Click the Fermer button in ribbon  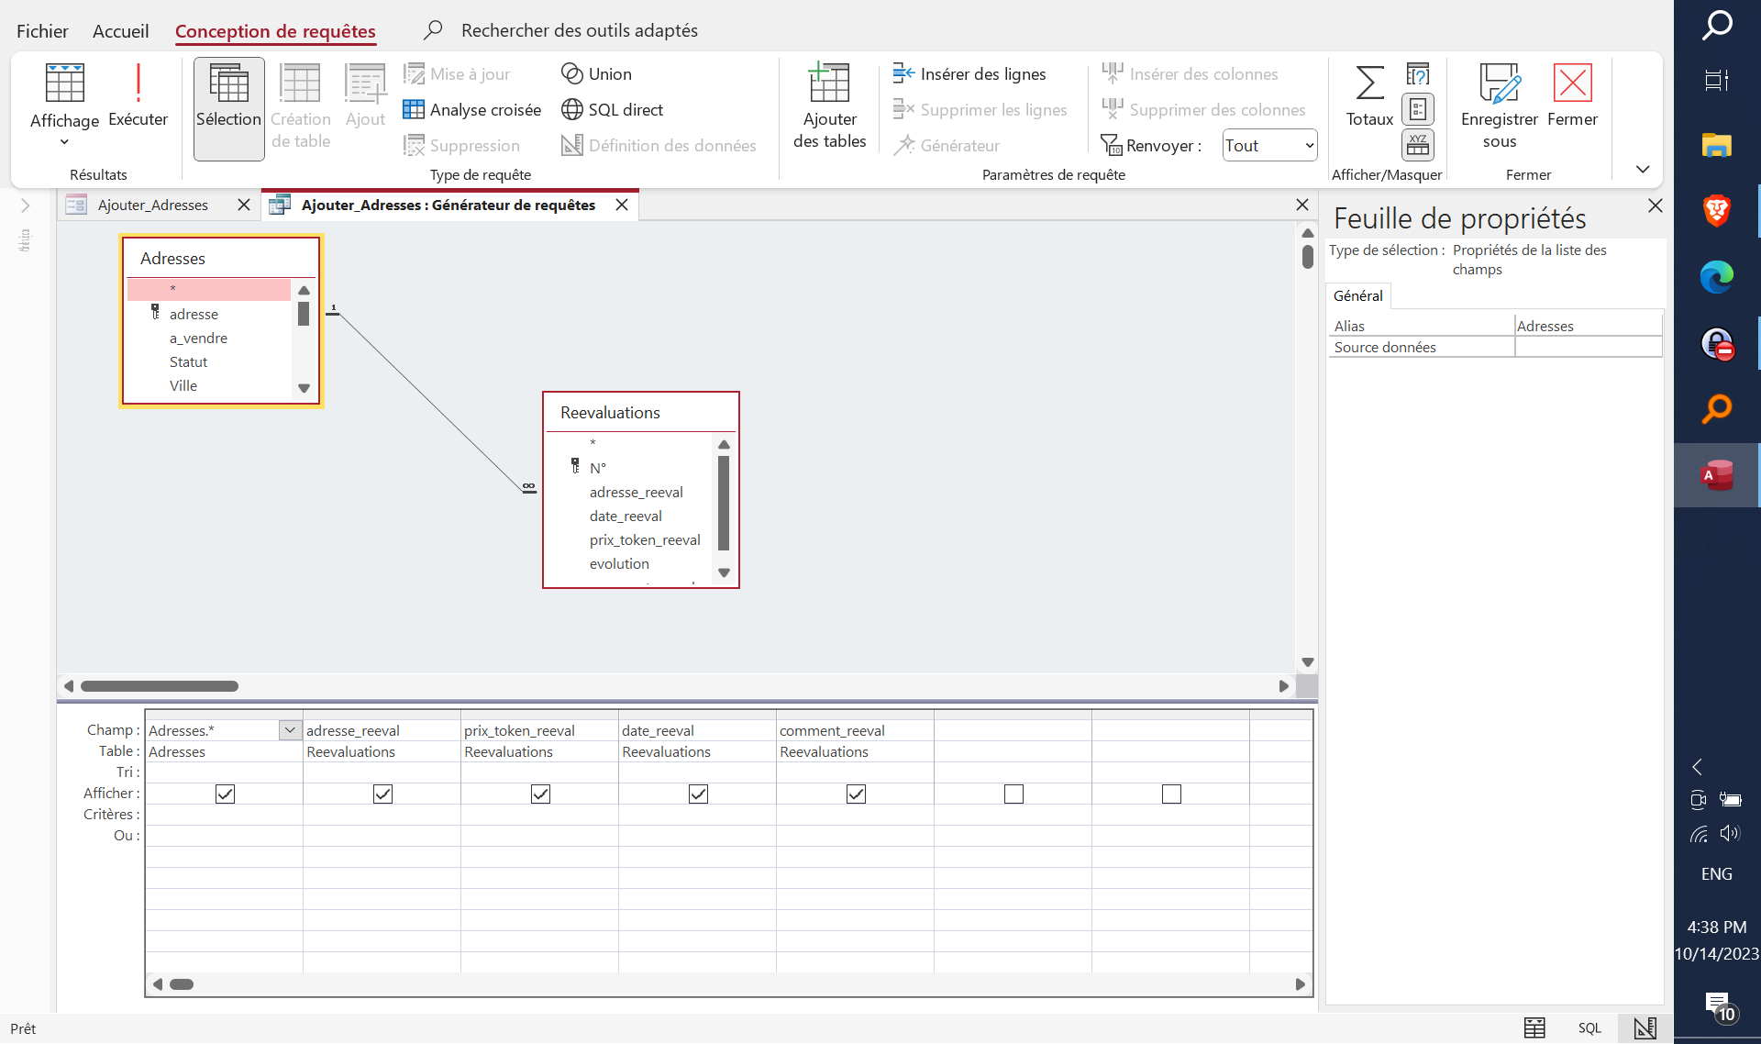click(x=1572, y=84)
